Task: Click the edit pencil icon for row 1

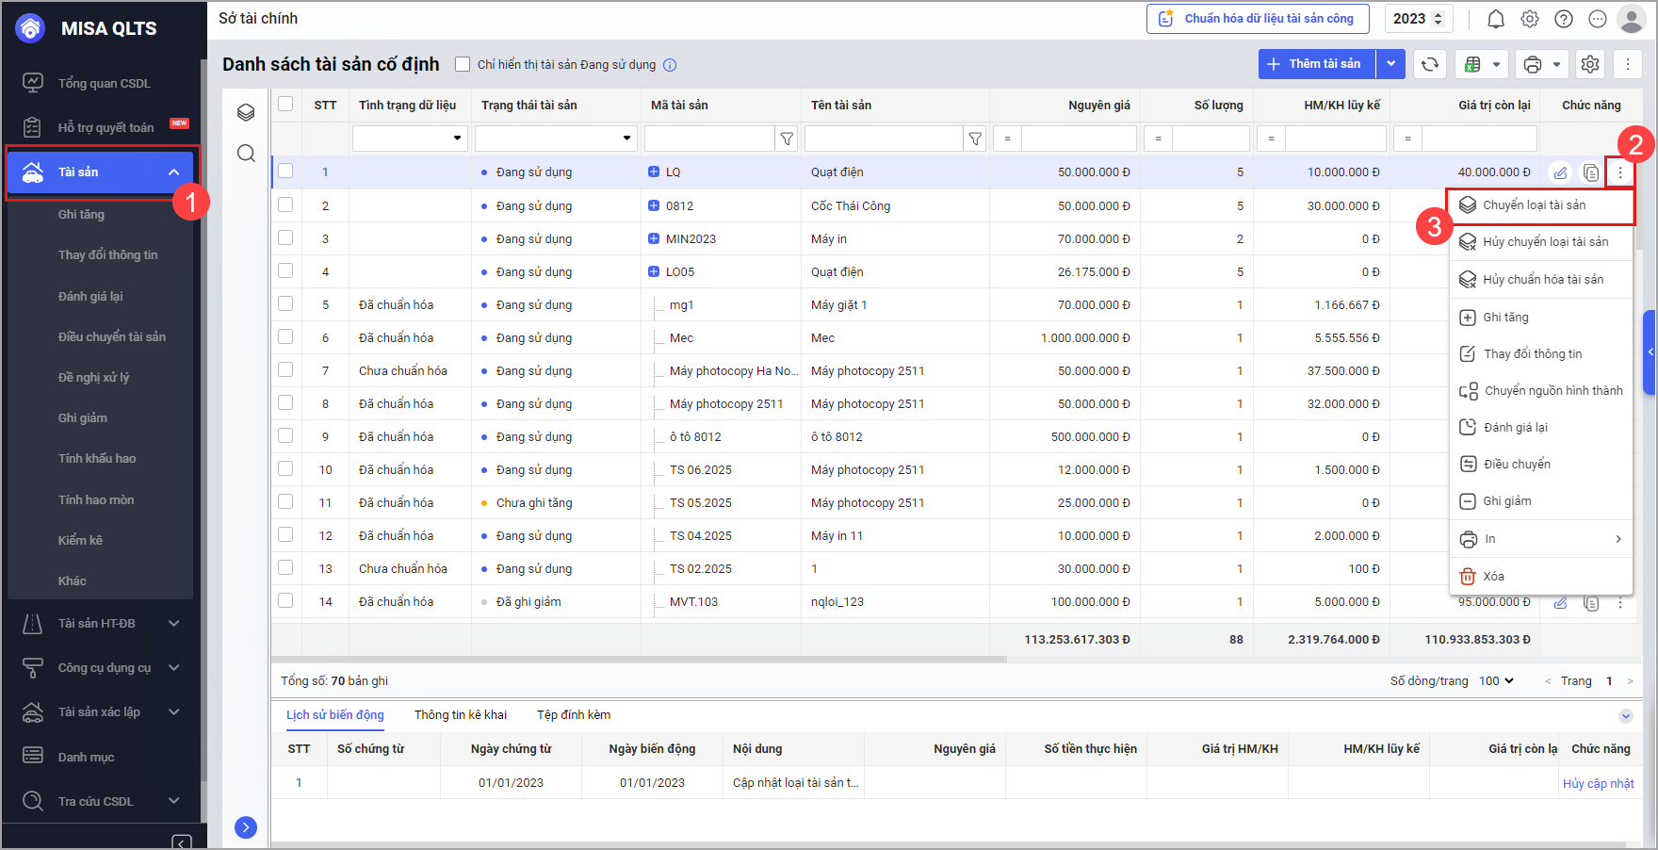Action: (x=1560, y=172)
